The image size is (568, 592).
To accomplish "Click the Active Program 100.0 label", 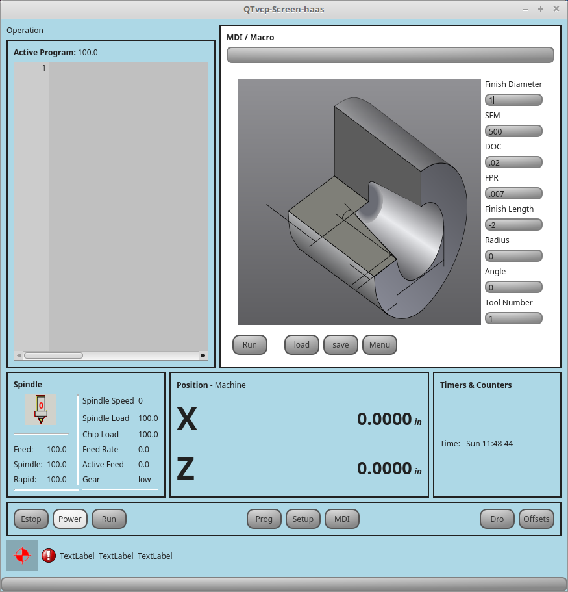I will click(x=55, y=53).
